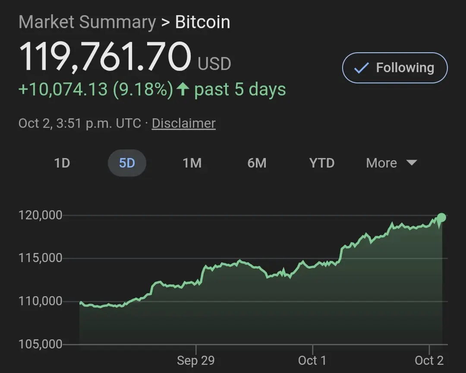Screen dimensions: 466x373
Task: Click the green up arrow icon
Action: pyautogui.click(x=183, y=89)
